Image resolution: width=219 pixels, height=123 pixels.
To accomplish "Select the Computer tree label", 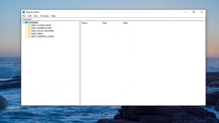I will point(33,23).
